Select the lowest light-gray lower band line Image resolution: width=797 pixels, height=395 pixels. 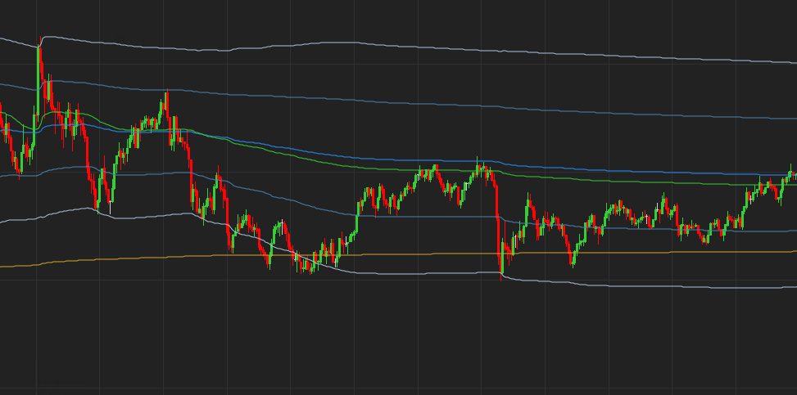click(655, 285)
